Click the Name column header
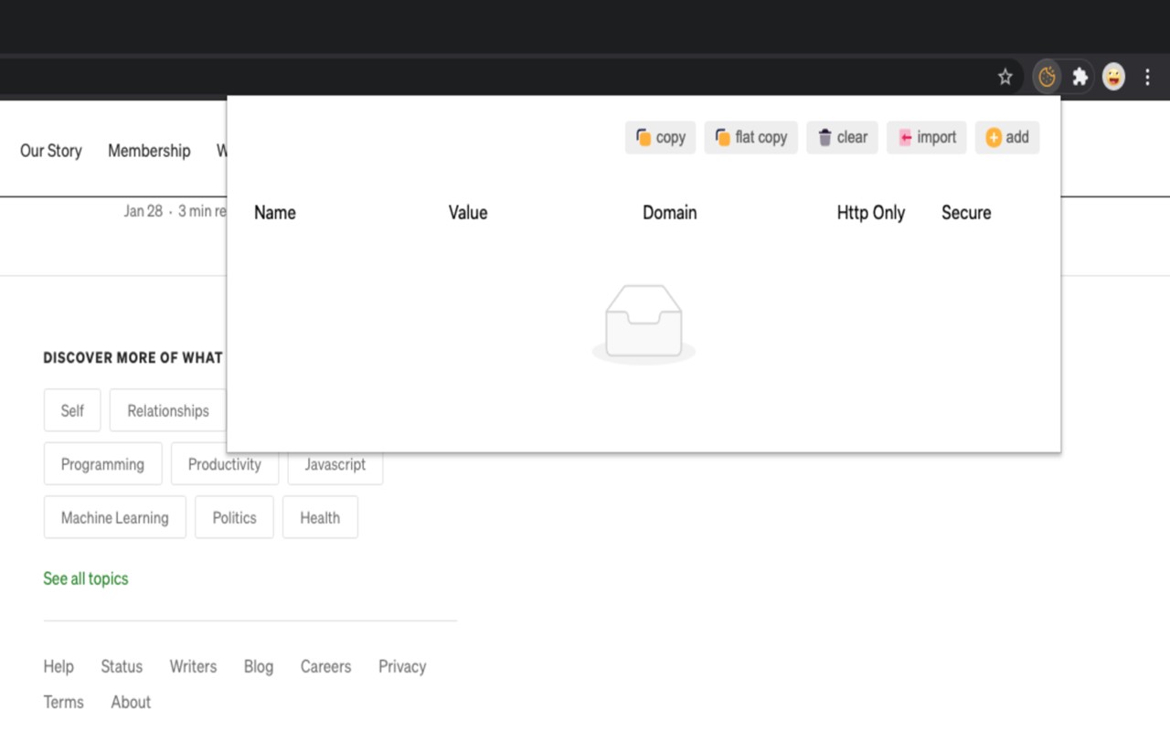 275,213
